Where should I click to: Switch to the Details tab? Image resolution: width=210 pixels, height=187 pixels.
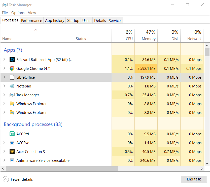100,20
